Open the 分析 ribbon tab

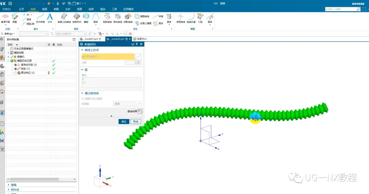68,9
